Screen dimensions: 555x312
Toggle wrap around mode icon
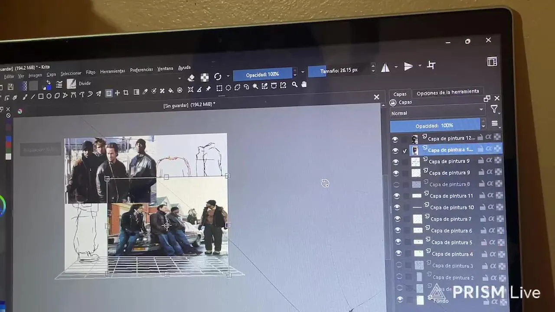pos(431,65)
